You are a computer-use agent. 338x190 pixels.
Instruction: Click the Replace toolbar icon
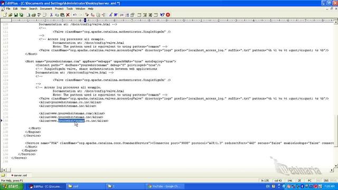92,15
